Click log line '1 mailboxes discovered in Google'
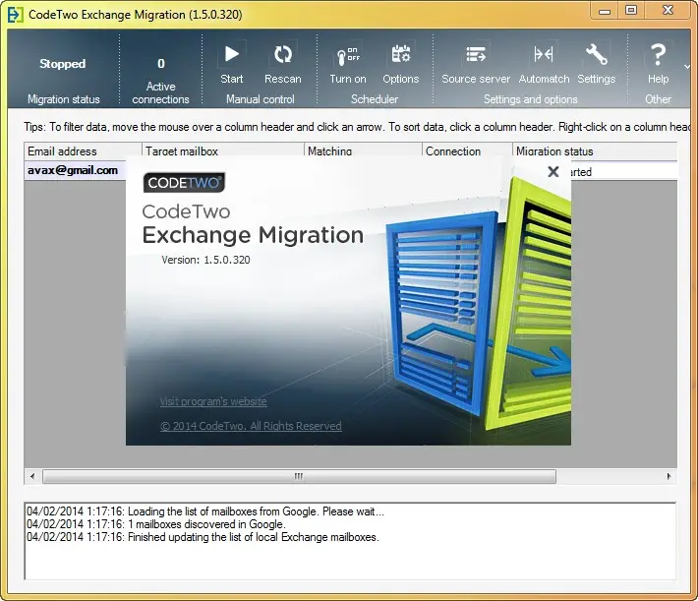 [155, 524]
